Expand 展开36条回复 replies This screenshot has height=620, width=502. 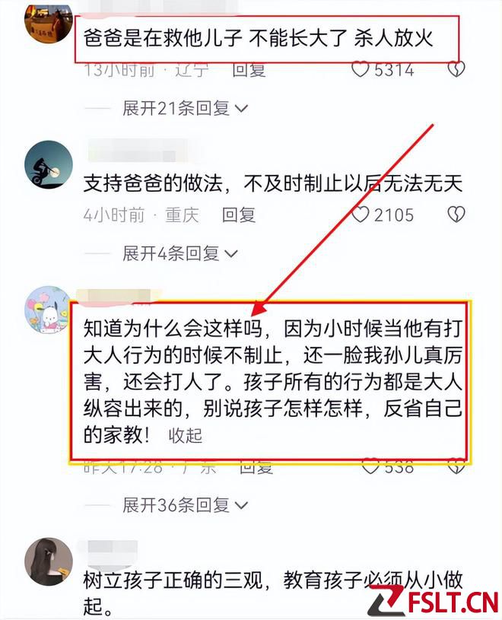186,505
